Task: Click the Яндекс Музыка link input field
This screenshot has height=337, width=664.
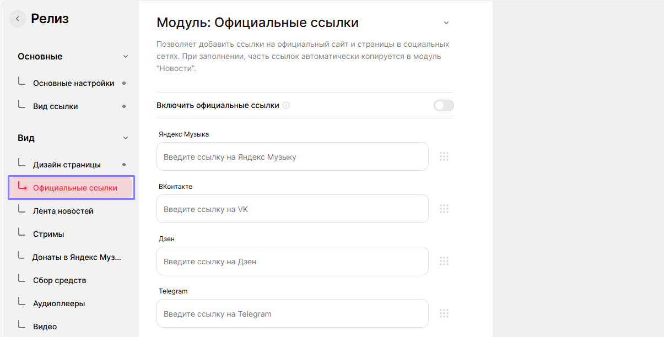Action: pyautogui.click(x=292, y=157)
